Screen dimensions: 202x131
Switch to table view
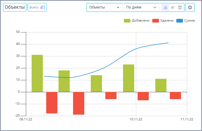(x=180, y=7)
